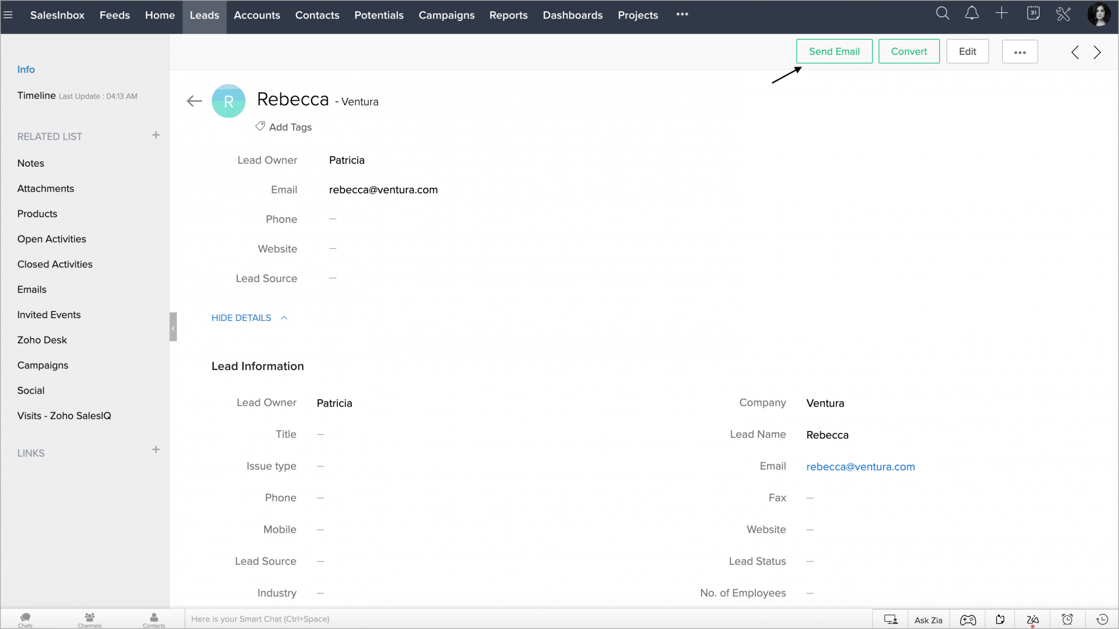Image resolution: width=1119 pixels, height=629 pixels.
Task: Open the more actions ellipsis button
Action: pyautogui.click(x=1019, y=52)
